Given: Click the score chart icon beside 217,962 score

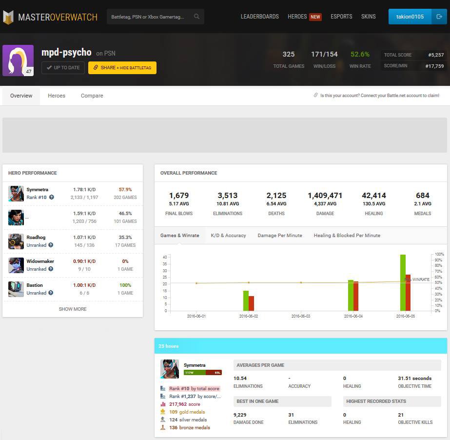Looking at the screenshot, I should click(x=163, y=404).
